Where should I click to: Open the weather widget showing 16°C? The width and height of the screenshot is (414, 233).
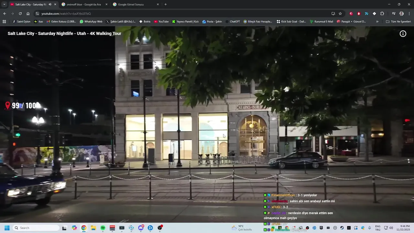pyautogui.click(x=242, y=228)
